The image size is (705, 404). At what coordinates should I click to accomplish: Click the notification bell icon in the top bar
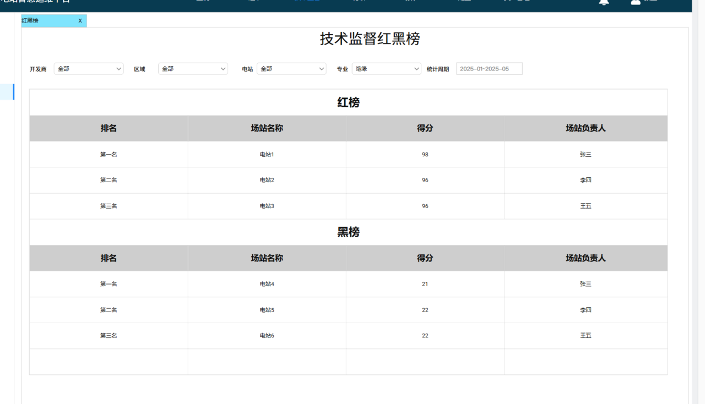click(x=604, y=2)
